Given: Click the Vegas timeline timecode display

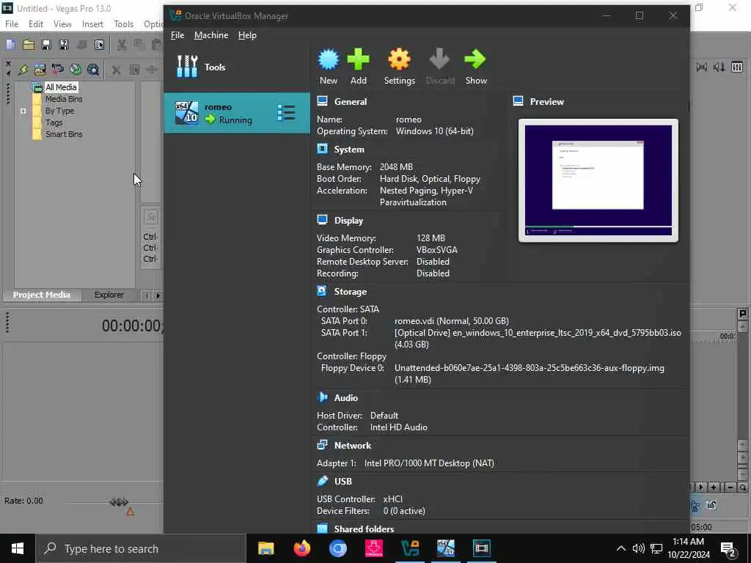Looking at the screenshot, I should point(133,326).
